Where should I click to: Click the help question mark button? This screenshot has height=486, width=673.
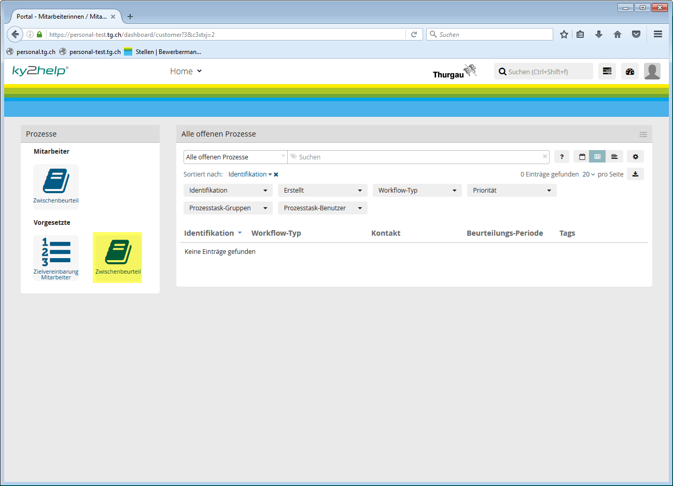click(562, 157)
